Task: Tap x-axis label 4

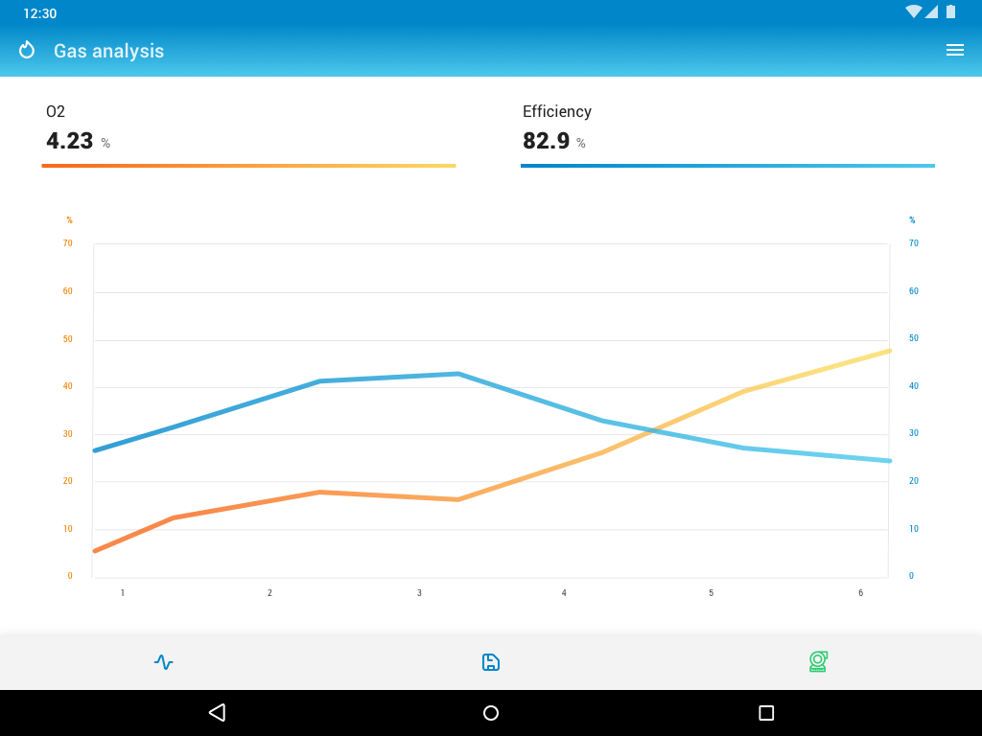Action: click(564, 592)
